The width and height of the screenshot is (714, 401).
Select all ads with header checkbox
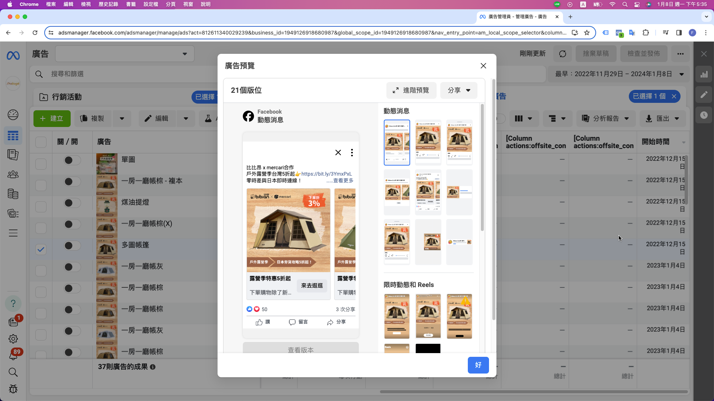point(41,142)
